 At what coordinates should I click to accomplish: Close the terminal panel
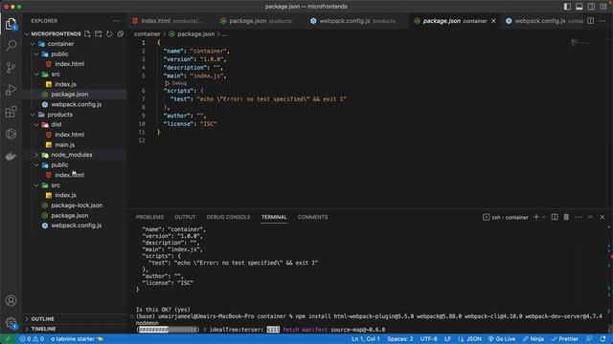602,217
